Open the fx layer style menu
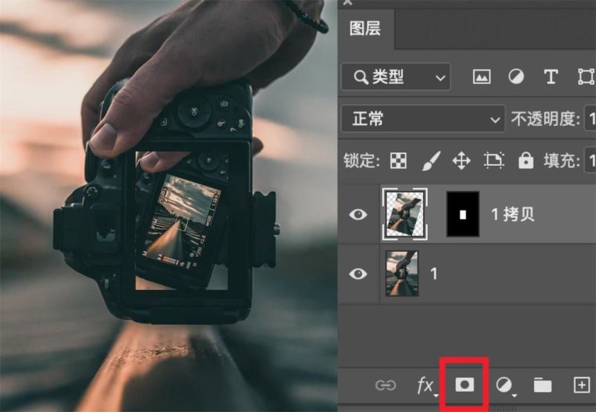596x412 pixels. 425,384
